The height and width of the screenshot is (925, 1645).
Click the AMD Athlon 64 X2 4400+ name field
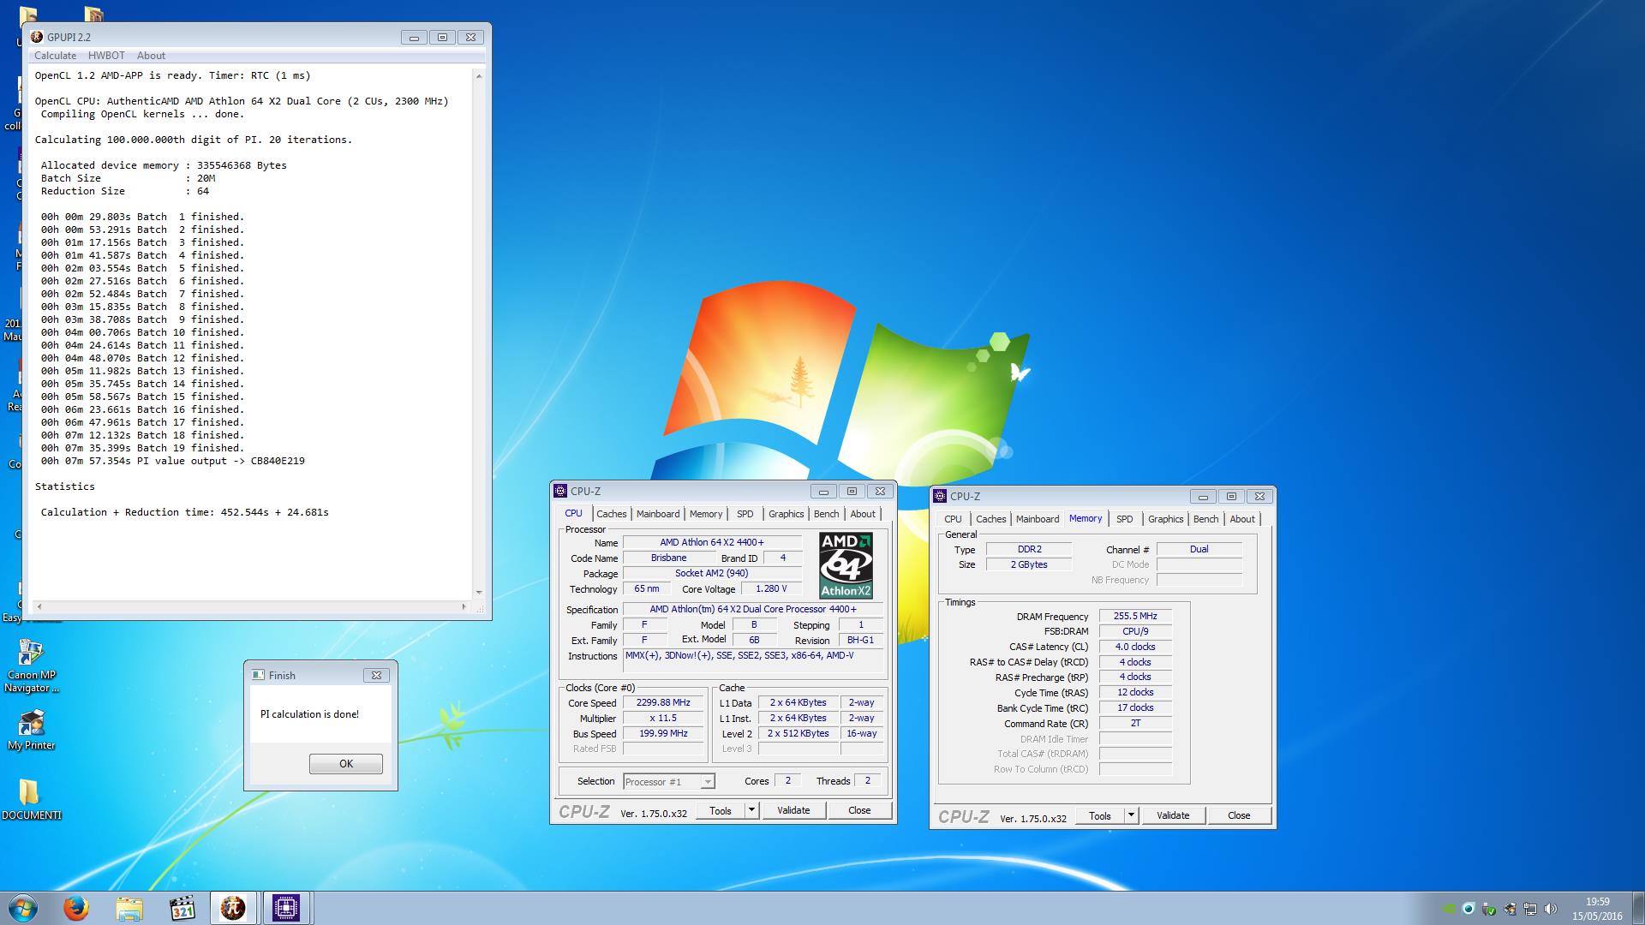click(x=712, y=542)
